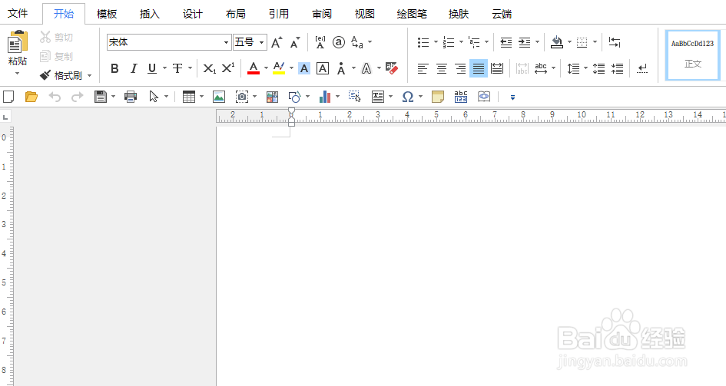Viewport: 726px width, 386px height.
Task: Switch to the 设计 tab
Action: click(193, 14)
